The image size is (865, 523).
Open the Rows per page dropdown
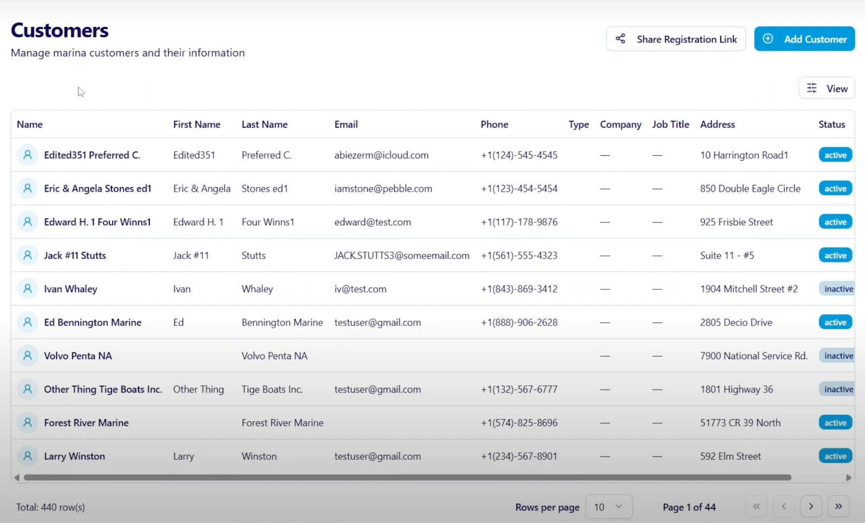(x=609, y=507)
